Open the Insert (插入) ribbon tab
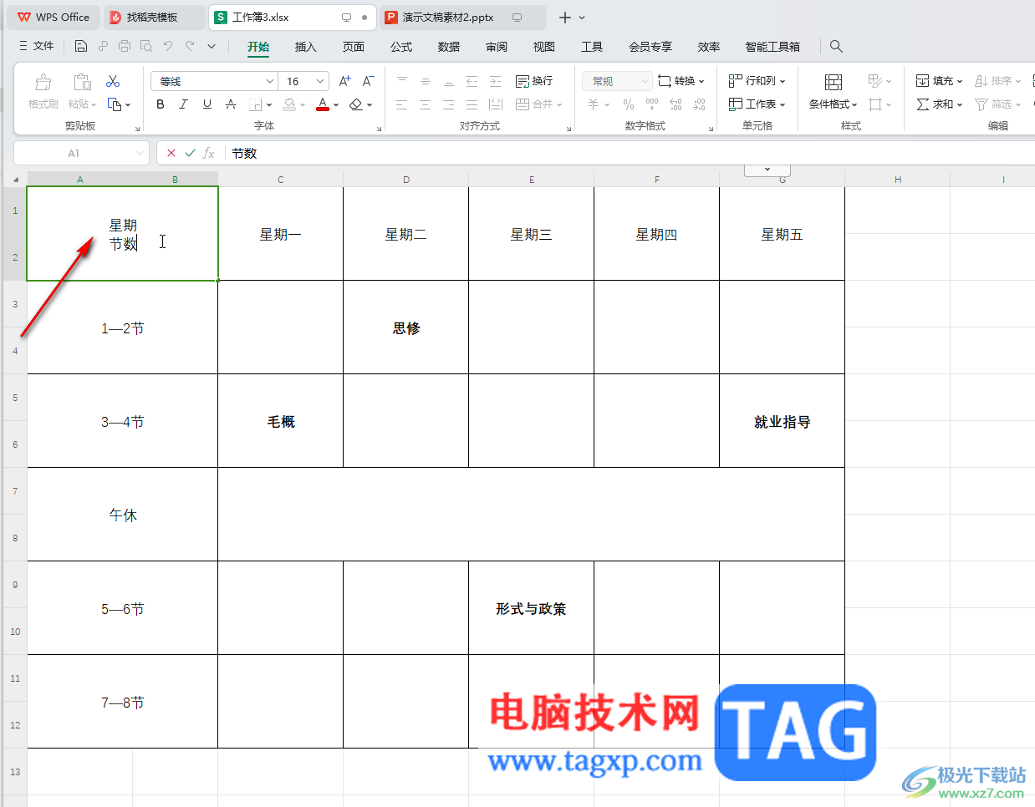 click(x=306, y=47)
